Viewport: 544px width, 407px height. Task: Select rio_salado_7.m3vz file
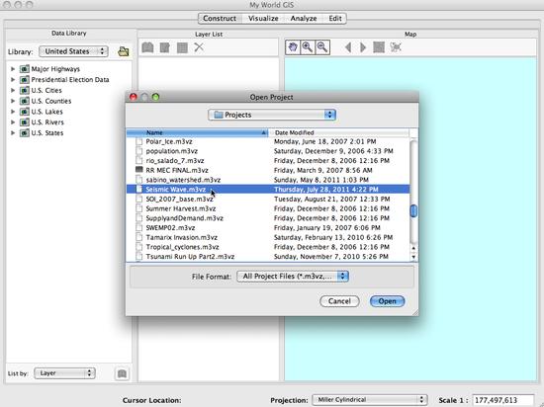[x=268, y=160]
